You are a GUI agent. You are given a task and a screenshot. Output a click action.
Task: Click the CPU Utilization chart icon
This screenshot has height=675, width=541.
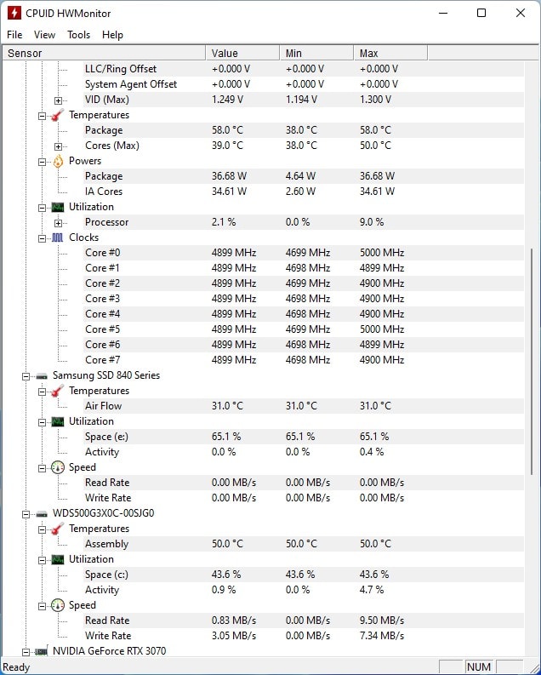click(x=58, y=207)
